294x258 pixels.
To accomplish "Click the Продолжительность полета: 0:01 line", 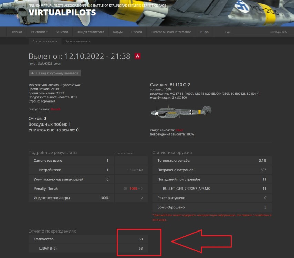I will pos(53,97).
